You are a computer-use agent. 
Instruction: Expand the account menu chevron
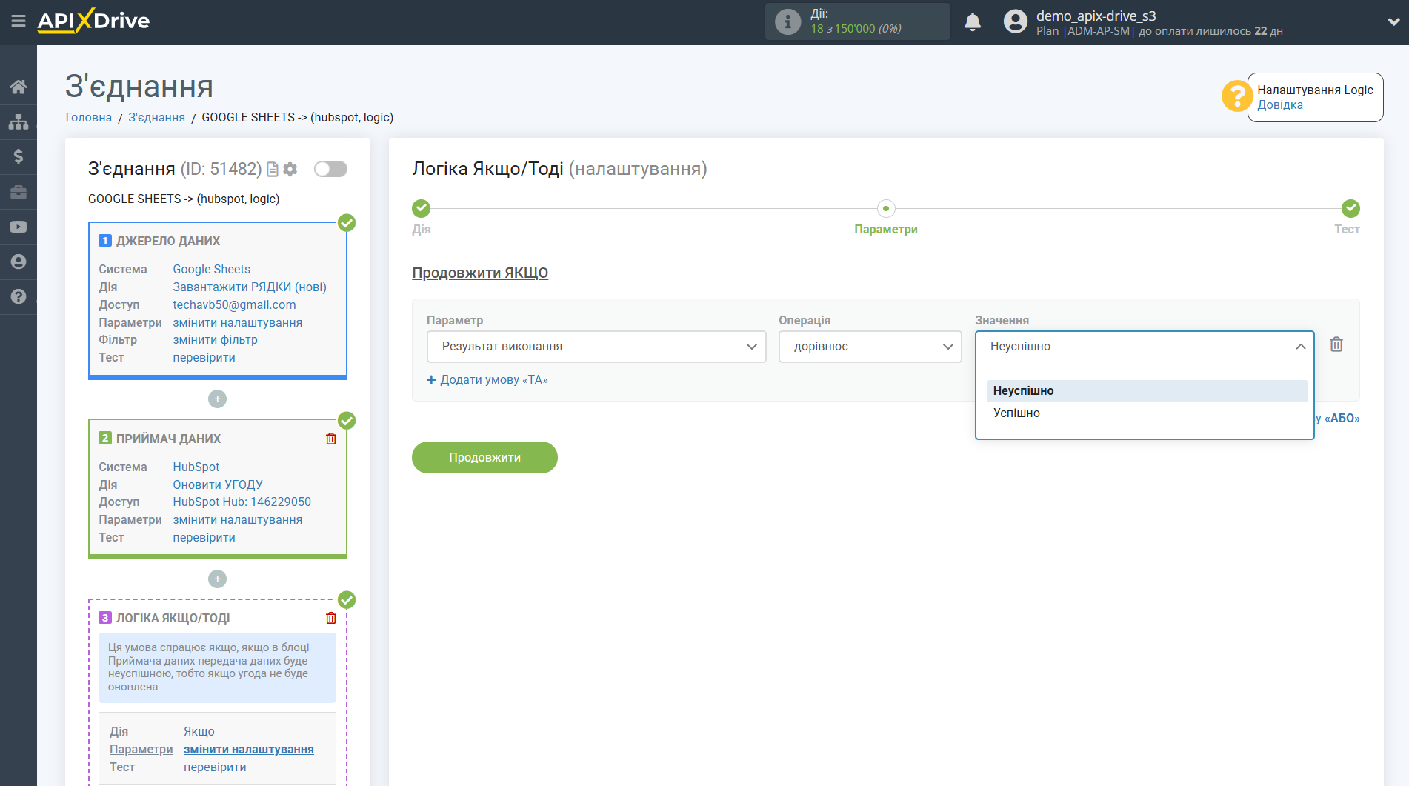pyautogui.click(x=1393, y=21)
